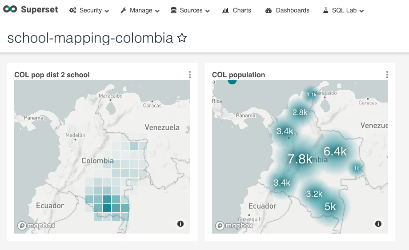
Task: Click the Superset infinity logo
Action: [10, 9]
